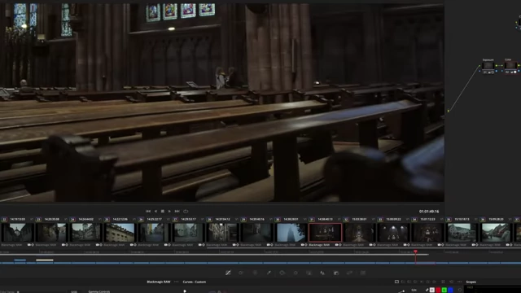
Task: Open the Power Window palette icon
Action: tap(282, 273)
